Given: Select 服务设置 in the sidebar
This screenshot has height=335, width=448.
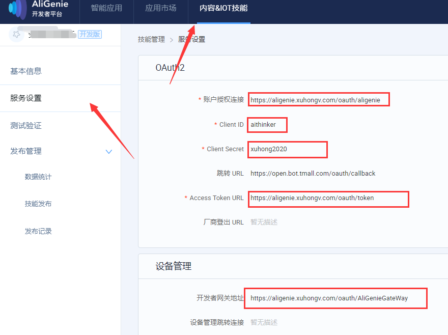Looking at the screenshot, I should (26, 98).
